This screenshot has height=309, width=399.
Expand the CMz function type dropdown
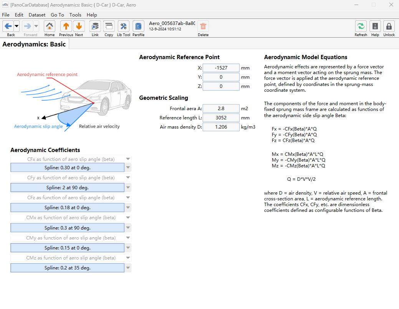coord(128,258)
